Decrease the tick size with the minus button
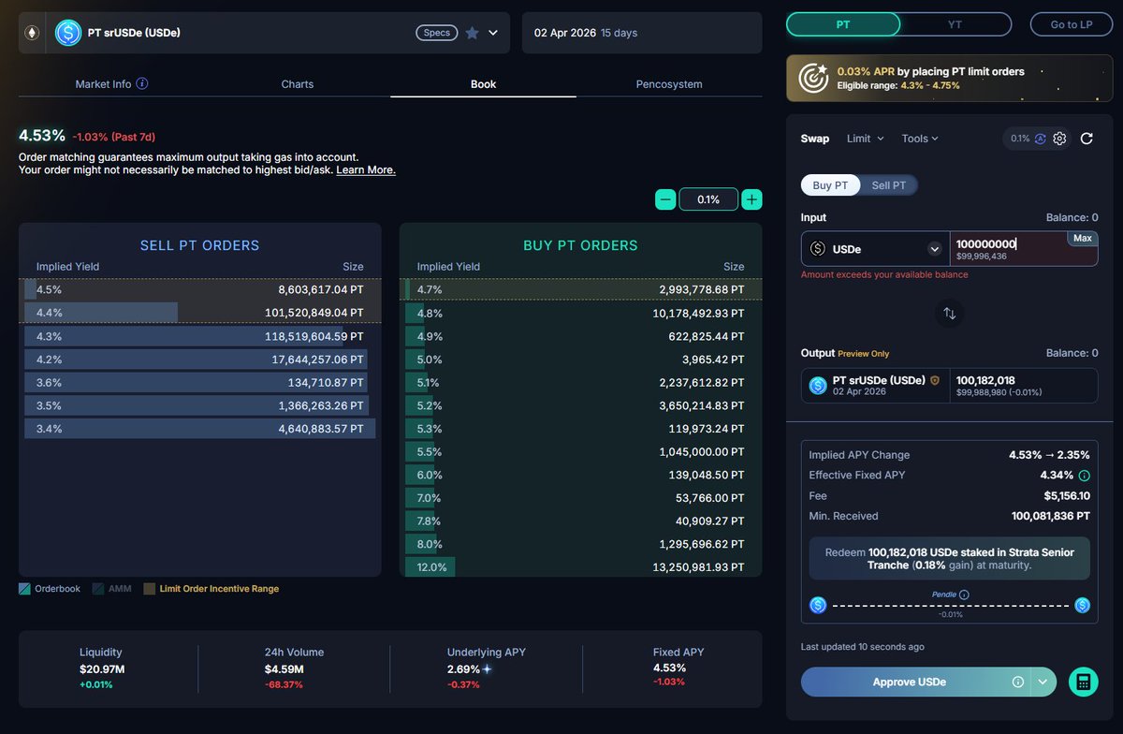 [x=665, y=199]
